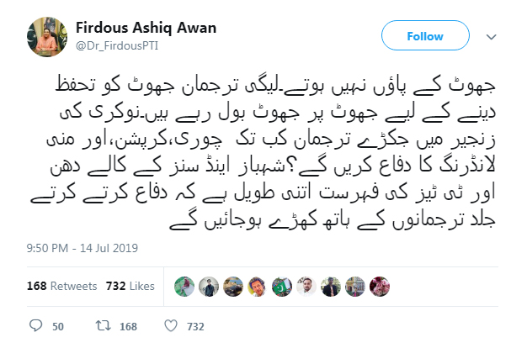View the list of 168 Retweets
The image size is (527, 348).
[61, 286]
